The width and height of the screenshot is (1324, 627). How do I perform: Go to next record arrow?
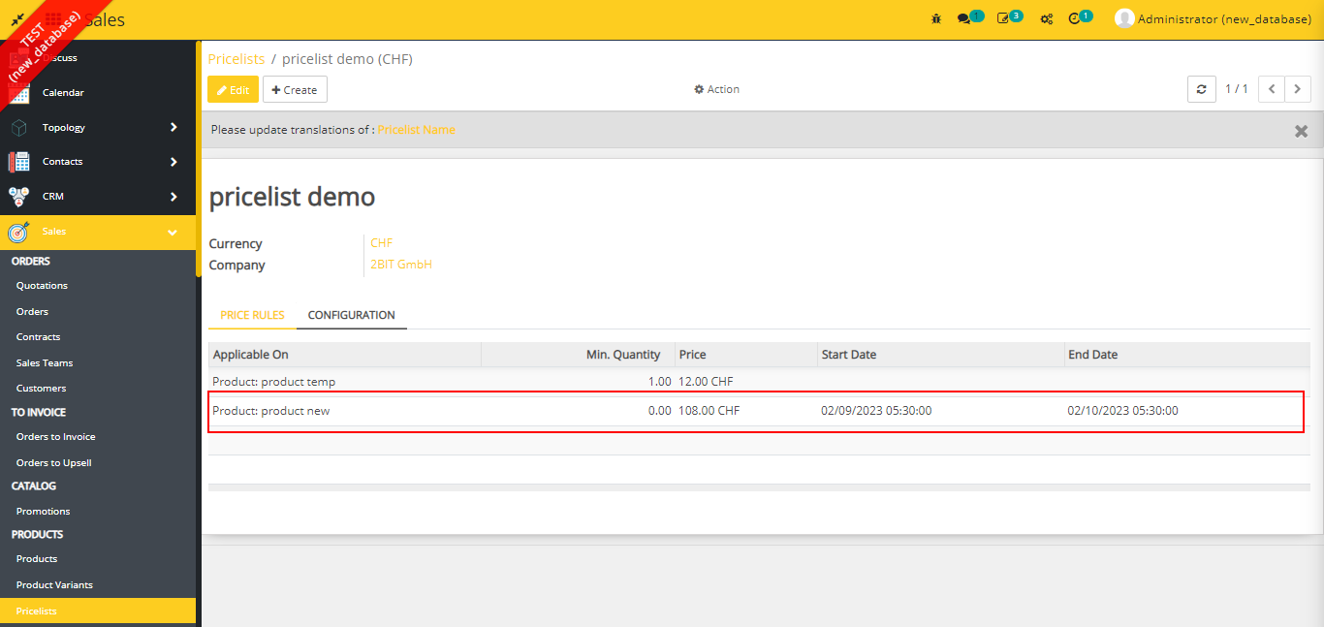[x=1297, y=89]
